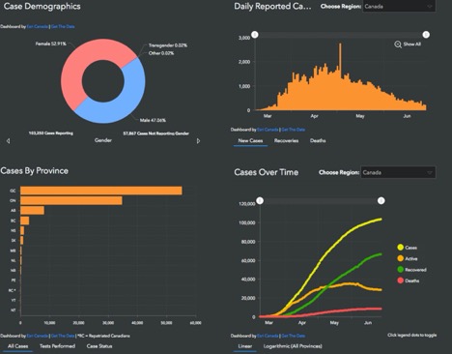This screenshot has height=354, width=452.
Task: Open Esri Canada link under Cases By Province
Action: click(38, 336)
